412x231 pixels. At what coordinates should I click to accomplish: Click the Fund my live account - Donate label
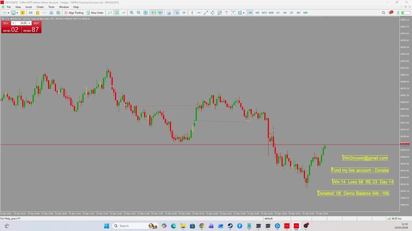tap(360, 170)
